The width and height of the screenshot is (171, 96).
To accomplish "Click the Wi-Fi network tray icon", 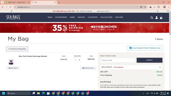I will 152,93.
